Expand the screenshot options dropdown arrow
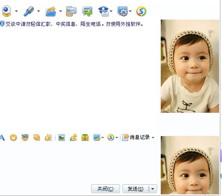 pyautogui.click(x=102, y=137)
